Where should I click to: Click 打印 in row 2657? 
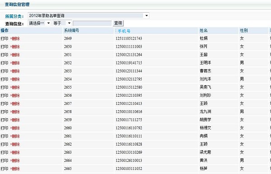(5, 103)
